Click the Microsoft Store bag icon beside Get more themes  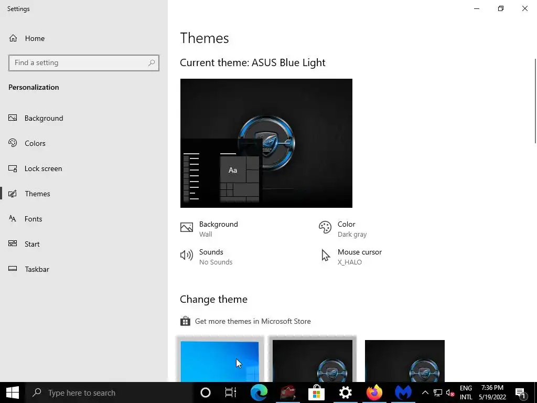tap(185, 321)
